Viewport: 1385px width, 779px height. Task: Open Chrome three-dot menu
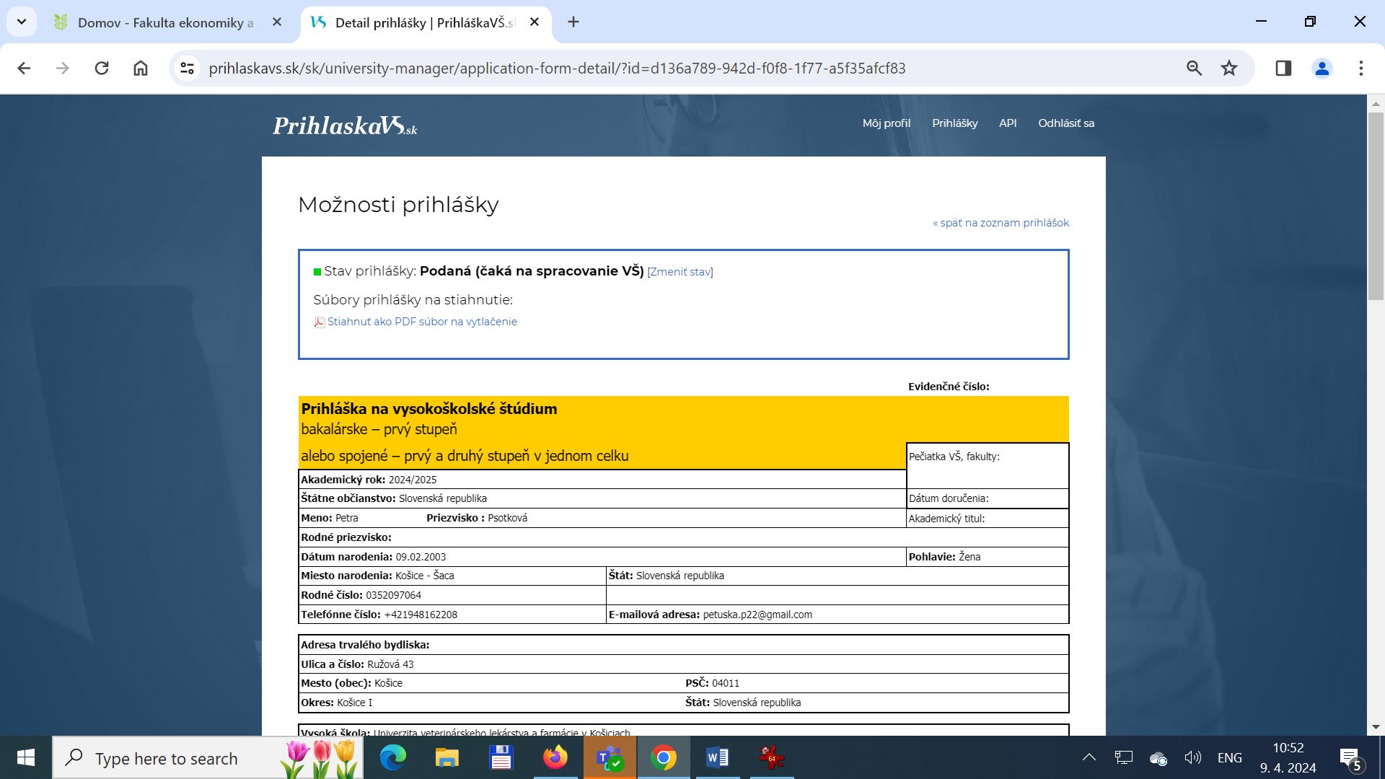(x=1360, y=69)
